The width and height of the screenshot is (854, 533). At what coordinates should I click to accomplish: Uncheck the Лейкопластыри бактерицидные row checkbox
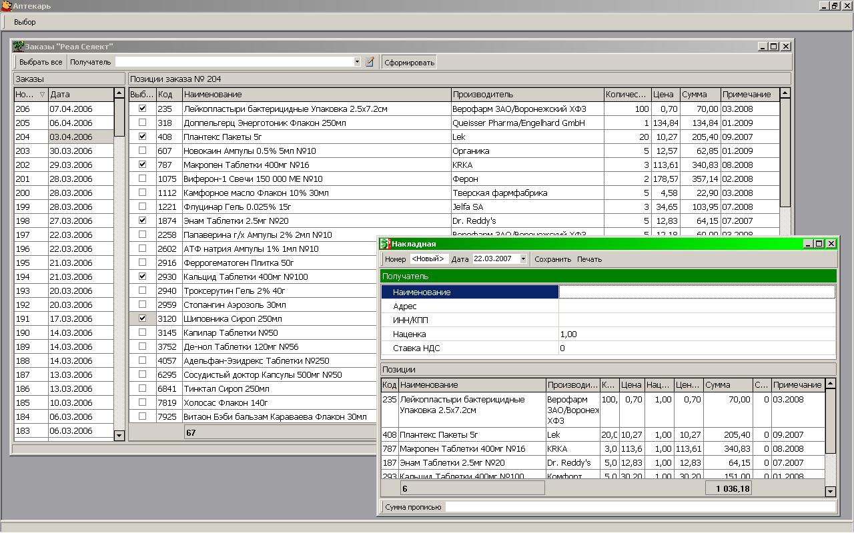click(x=142, y=109)
